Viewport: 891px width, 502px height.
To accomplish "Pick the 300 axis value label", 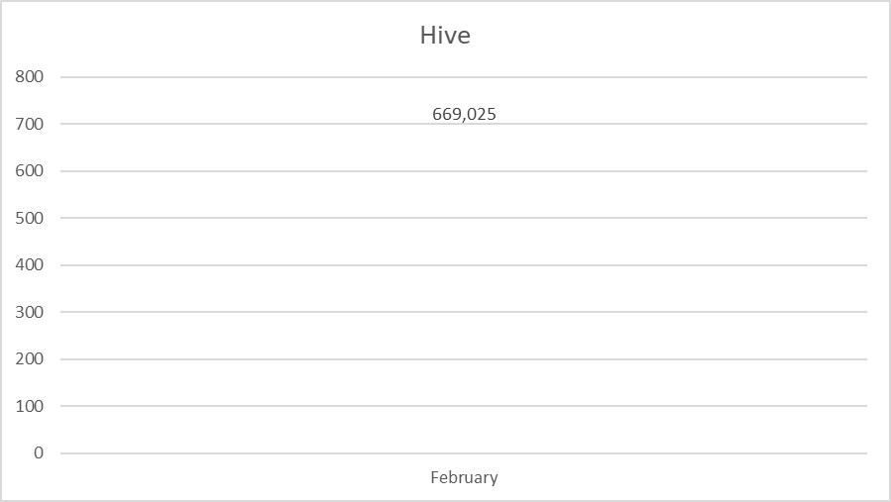I will [x=29, y=312].
